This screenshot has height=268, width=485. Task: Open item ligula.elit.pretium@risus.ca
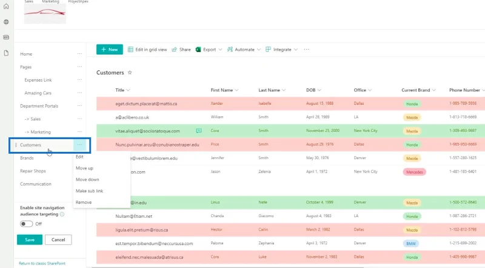click(142, 230)
